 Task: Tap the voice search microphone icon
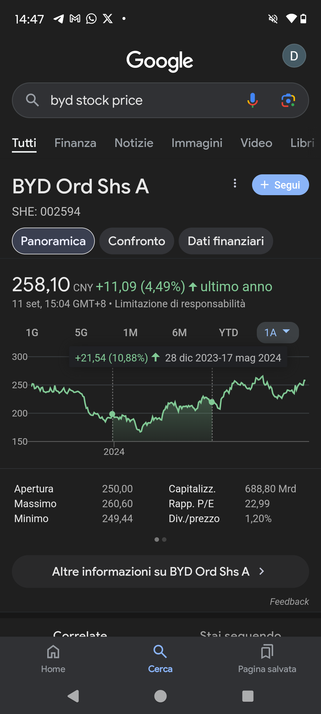pos(252,100)
